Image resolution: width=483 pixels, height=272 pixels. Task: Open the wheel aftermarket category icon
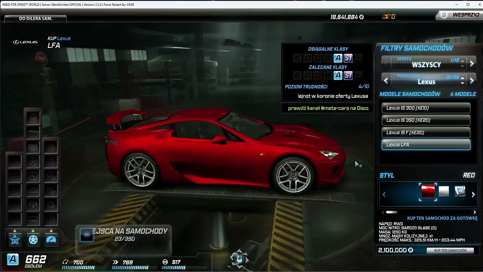pos(33,239)
